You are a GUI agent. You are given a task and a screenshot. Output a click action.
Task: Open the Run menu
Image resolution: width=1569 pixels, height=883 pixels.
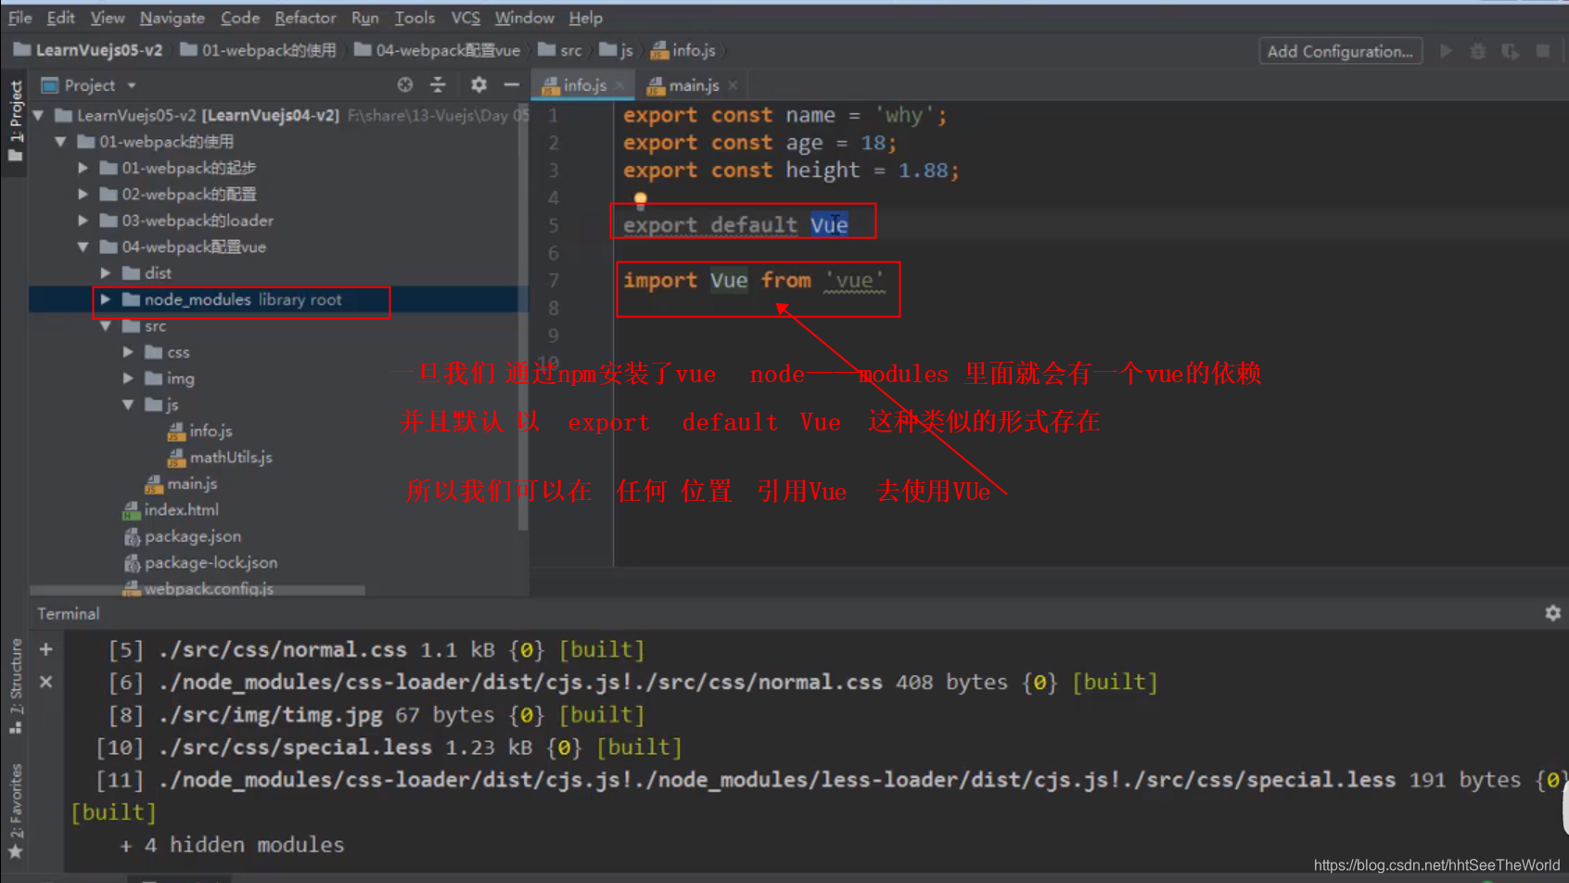point(364,18)
